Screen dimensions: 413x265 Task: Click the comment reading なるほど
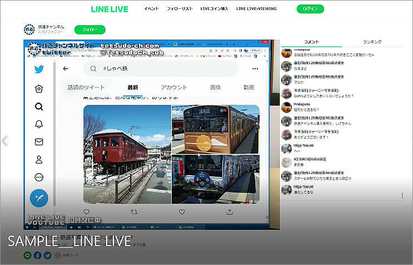tap(300, 69)
